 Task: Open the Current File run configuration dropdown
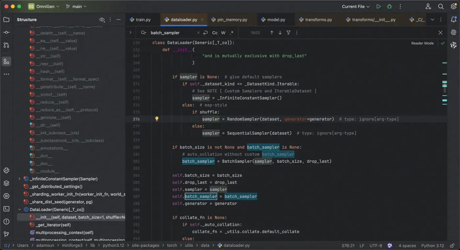click(x=356, y=7)
